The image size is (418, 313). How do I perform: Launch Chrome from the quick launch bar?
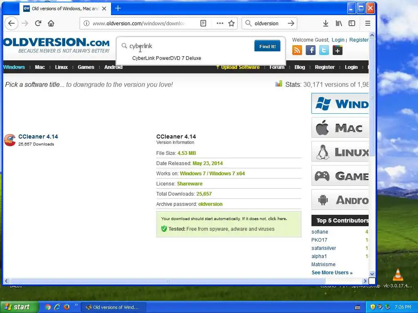click(x=48, y=307)
